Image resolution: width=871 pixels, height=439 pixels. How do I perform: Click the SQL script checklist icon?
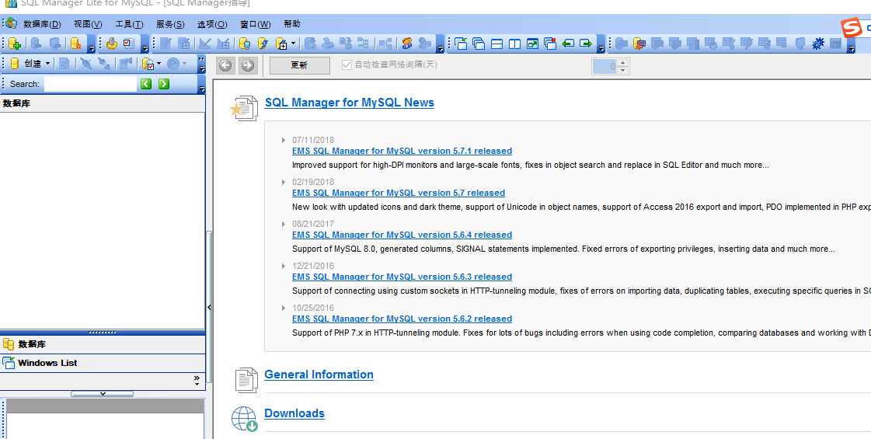pos(129,44)
